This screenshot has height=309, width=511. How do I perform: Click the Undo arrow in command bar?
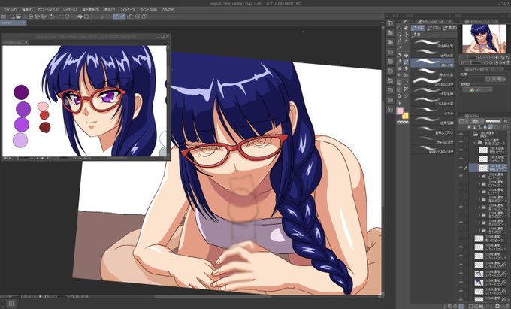pyautogui.click(x=52, y=17)
